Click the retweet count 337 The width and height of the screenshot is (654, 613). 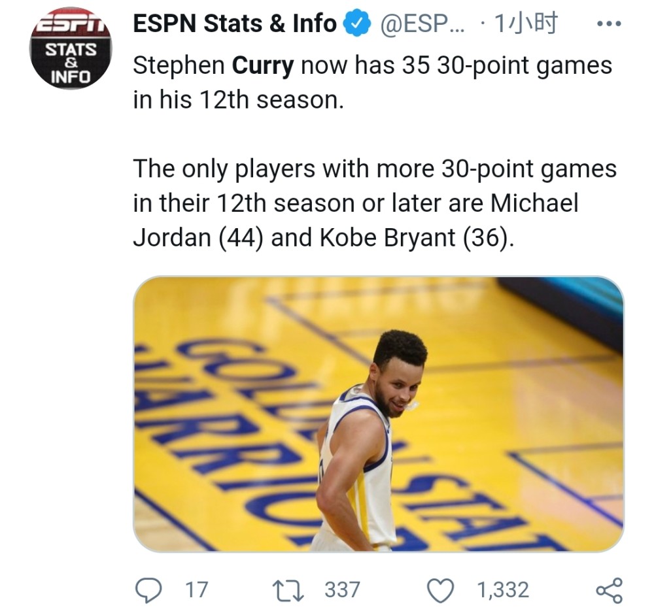(x=342, y=589)
